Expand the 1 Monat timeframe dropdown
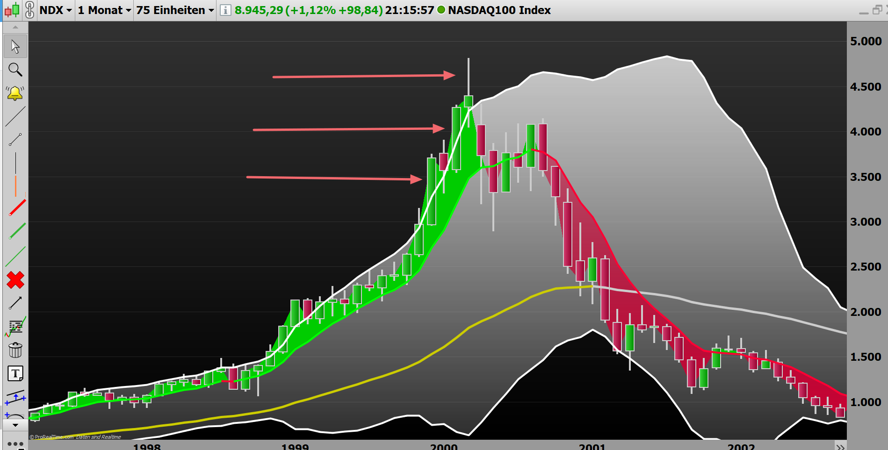The image size is (888, 450). [x=103, y=10]
